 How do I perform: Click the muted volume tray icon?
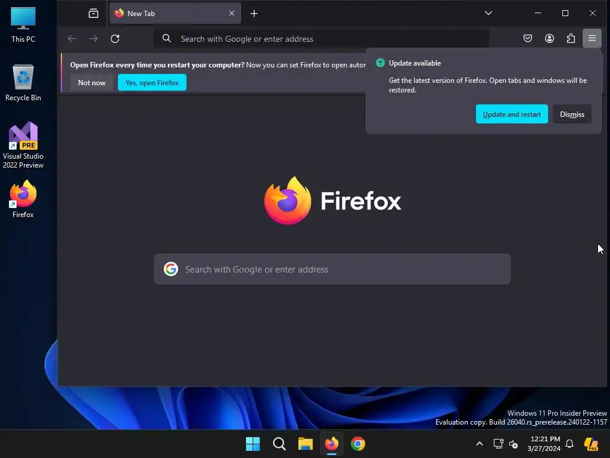click(x=513, y=444)
